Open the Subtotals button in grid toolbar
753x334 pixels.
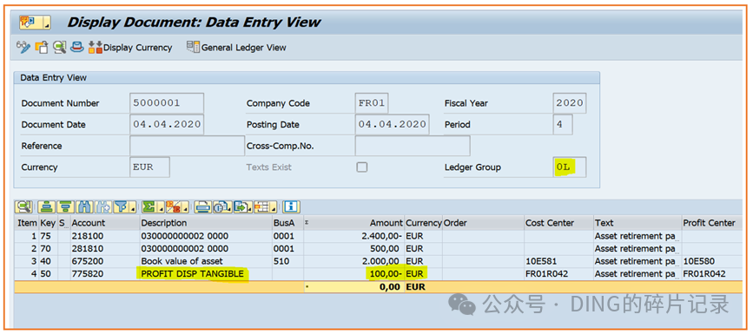[x=177, y=206]
